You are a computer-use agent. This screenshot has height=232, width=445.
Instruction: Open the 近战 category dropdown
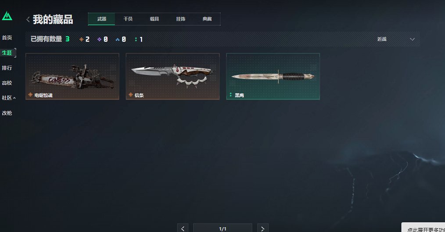click(x=395, y=39)
